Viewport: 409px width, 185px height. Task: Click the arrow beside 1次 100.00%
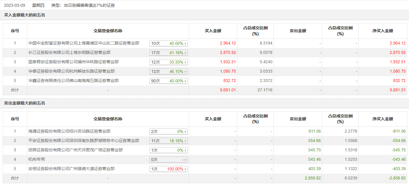185,169
